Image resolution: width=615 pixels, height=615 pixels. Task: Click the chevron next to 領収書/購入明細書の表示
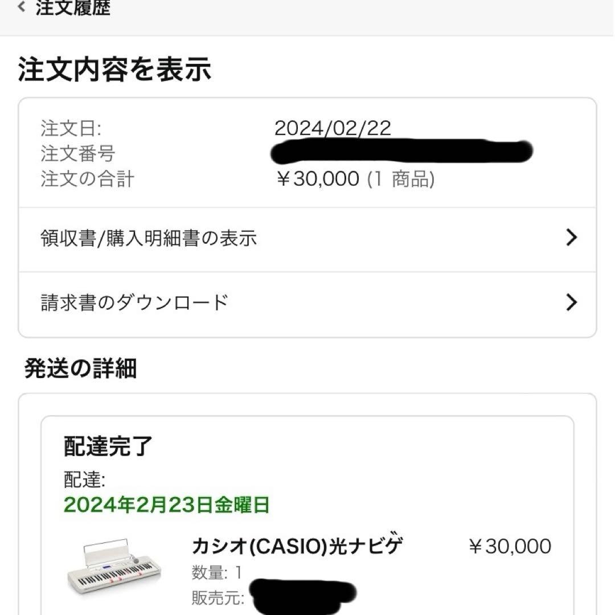pyautogui.click(x=571, y=238)
